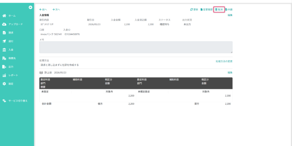Click 編集 beside 入金情報
Screen dimensions: 292x146
click(x=230, y=15)
